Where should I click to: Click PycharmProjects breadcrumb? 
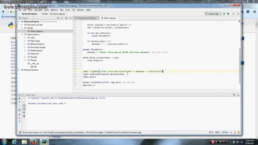[x=29, y=14]
